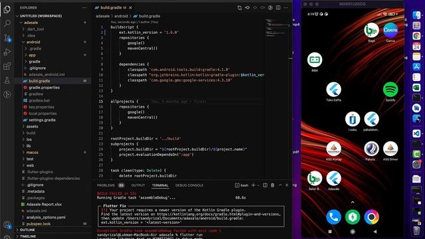Close the terminal panel
Image resolution: width=425 pixels, height=239 pixels.
(287, 185)
